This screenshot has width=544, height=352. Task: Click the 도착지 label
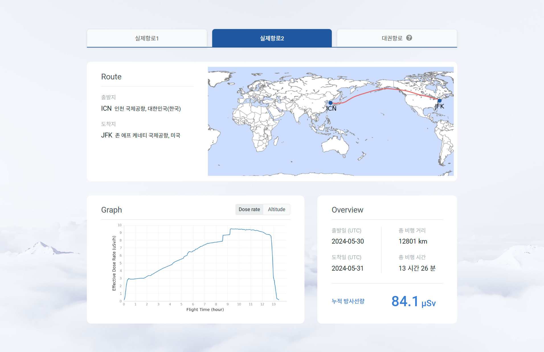109,124
